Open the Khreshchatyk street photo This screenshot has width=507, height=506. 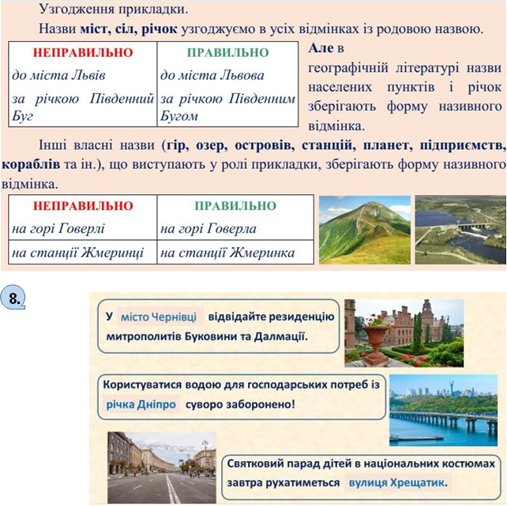(162, 467)
